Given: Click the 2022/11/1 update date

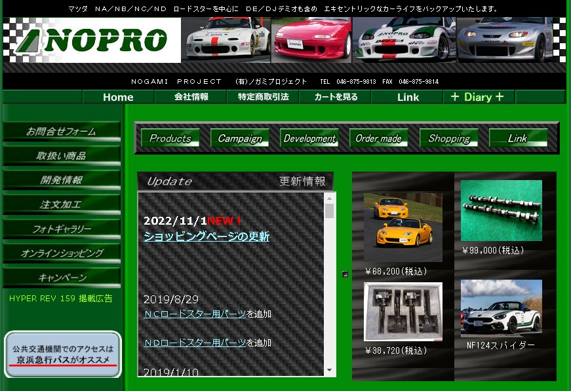Looking at the screenshot, I should click(x=175, y=221).
